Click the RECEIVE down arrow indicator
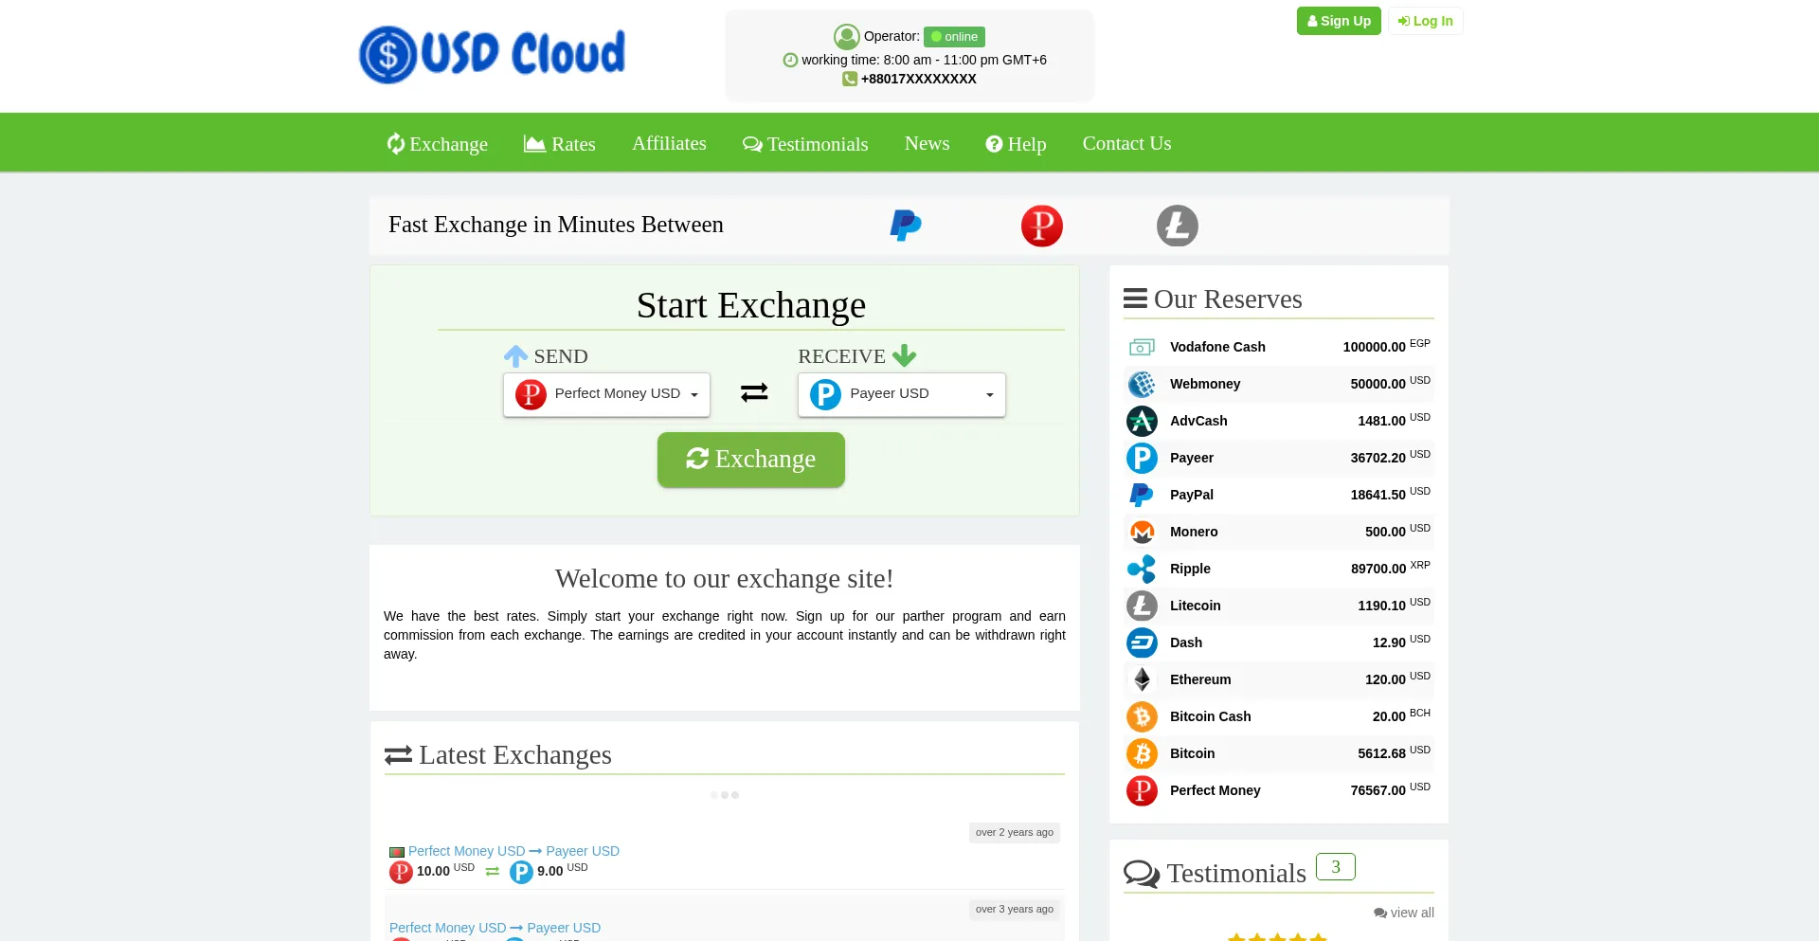The image size is (1819, 941). tap(905, 355)
